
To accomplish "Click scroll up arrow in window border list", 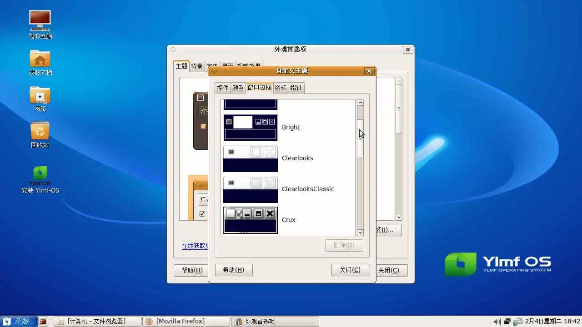I will pos(361,103).
